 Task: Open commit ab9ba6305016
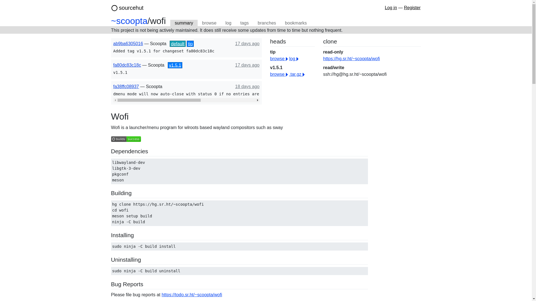tap(128, 44)
